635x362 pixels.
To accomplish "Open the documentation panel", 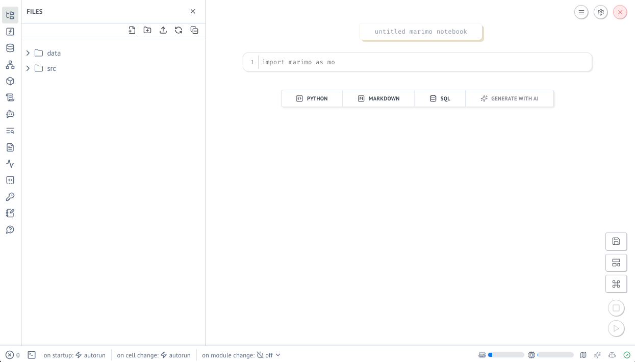I will (x=10, y=147).
